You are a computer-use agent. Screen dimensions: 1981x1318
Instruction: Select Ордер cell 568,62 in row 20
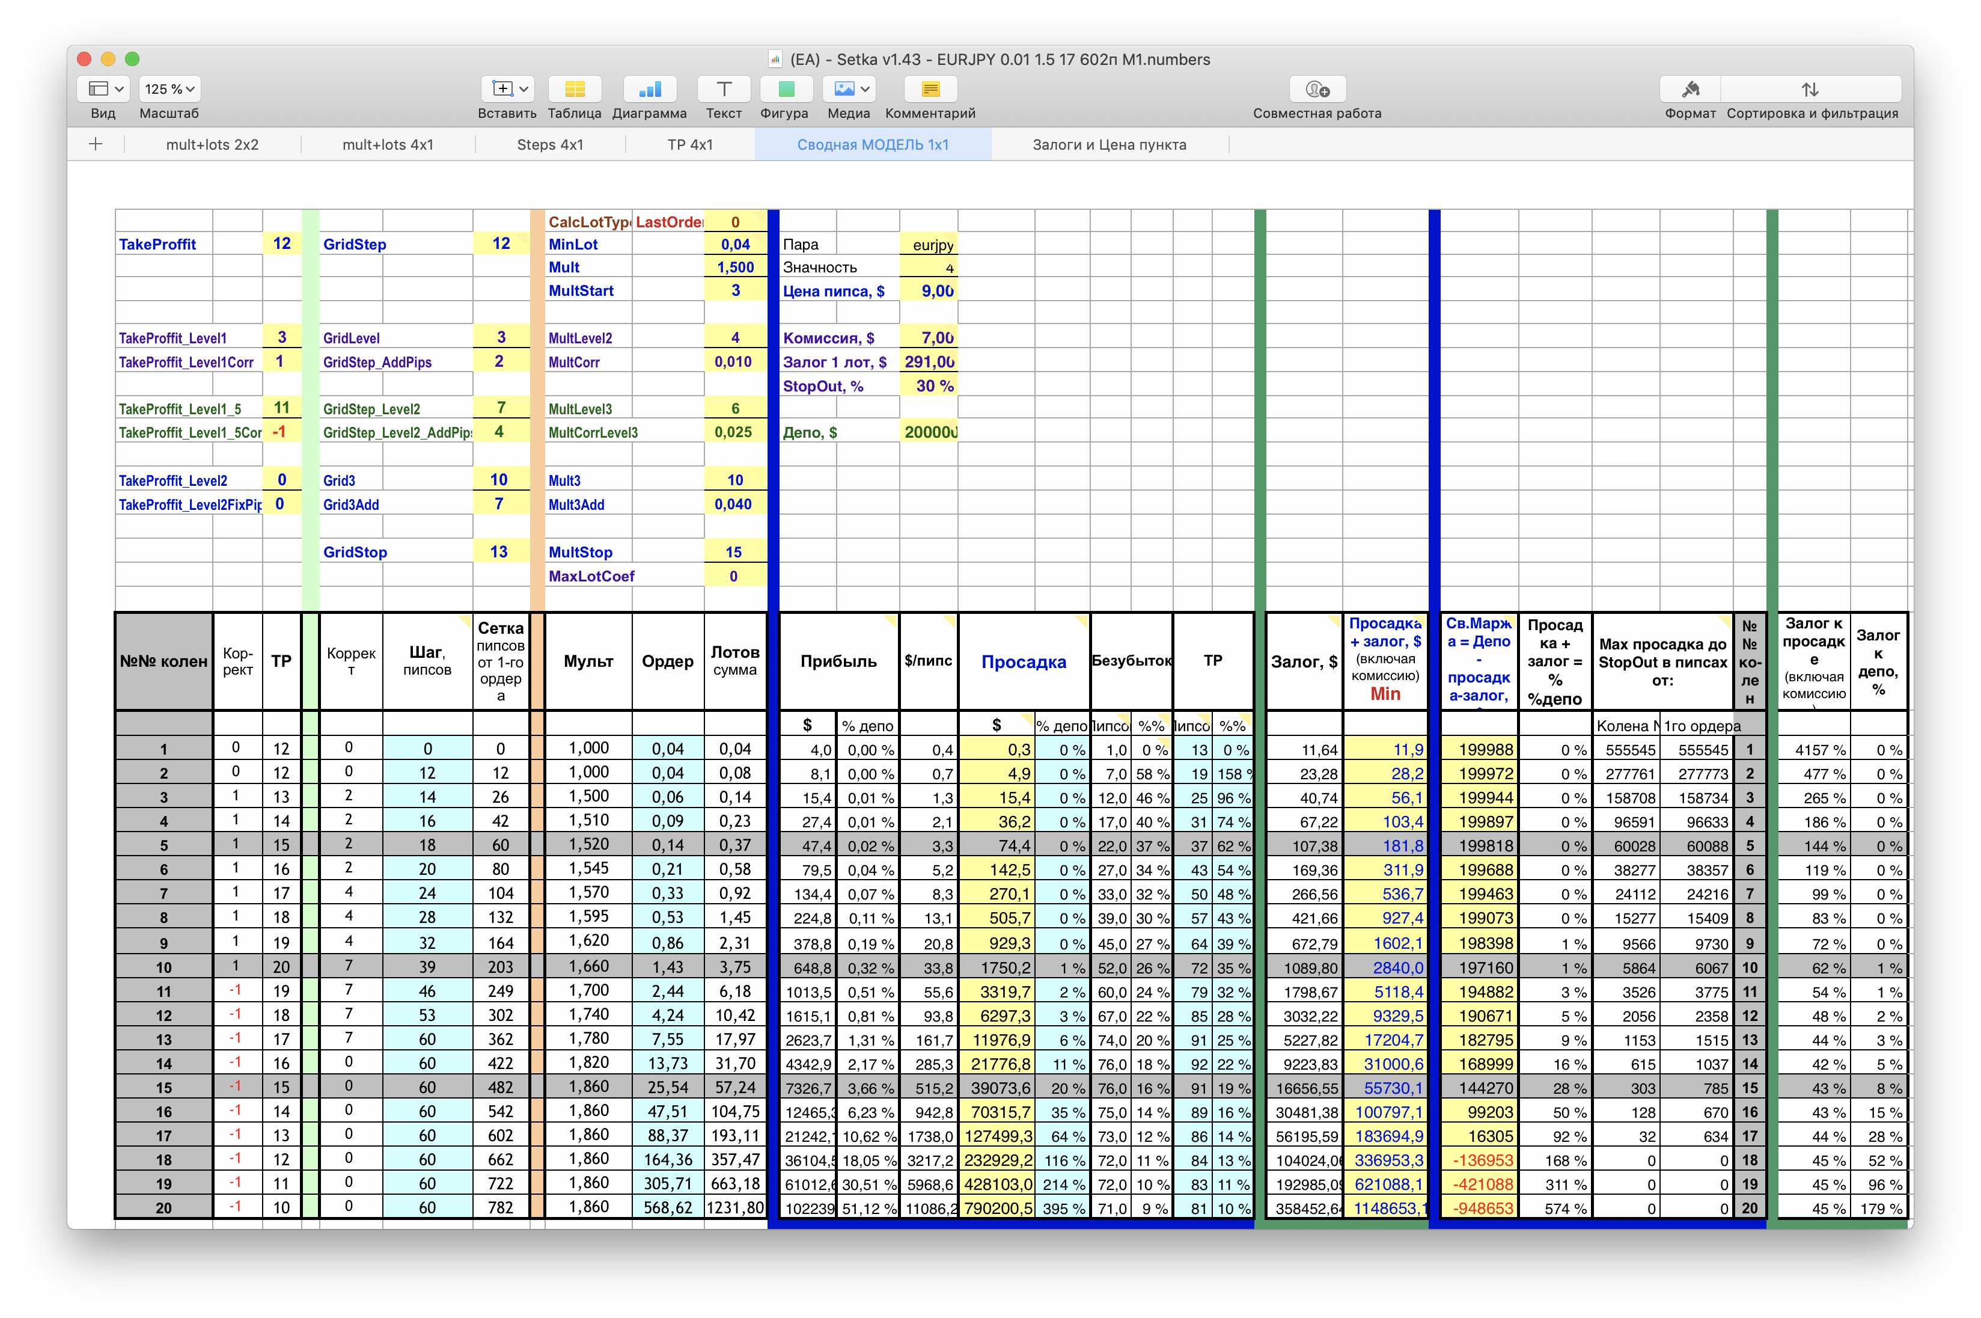tap(668, 1207)
